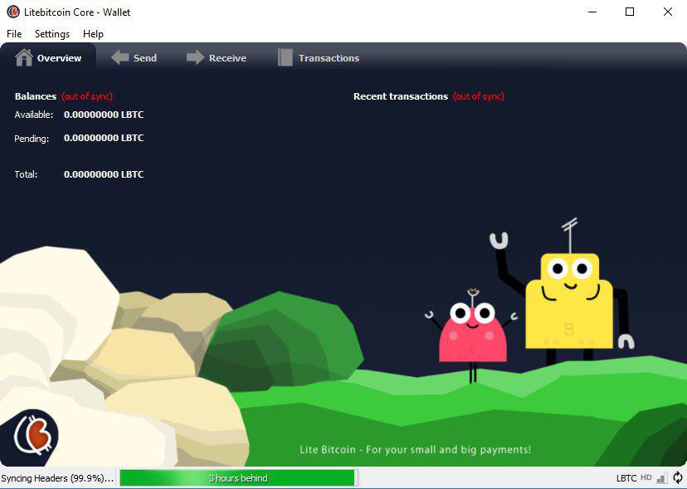Viewport: 687px width, 489px height.
Task: Click the Pending balance value
Action: click(104, 138)
